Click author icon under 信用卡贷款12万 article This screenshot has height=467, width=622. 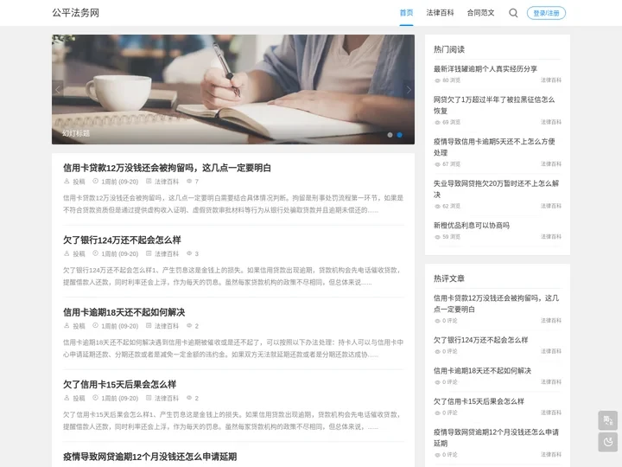[67, 181]
